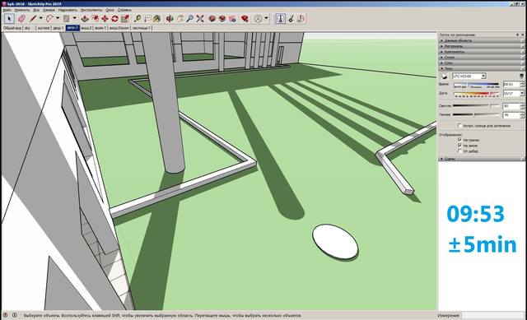The height and width of the screenshot is (320, 527).
Task: Click the Время time-of-day slider
Action: tap(476, 85)
